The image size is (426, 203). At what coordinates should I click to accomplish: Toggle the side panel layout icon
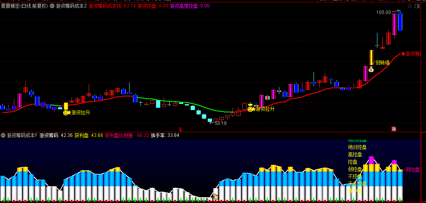417,6
